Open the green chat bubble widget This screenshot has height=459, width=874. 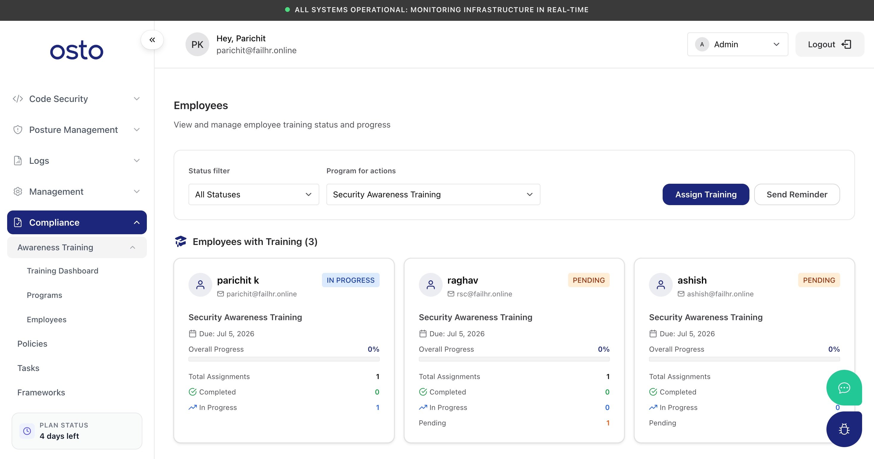tap(844, 388)
